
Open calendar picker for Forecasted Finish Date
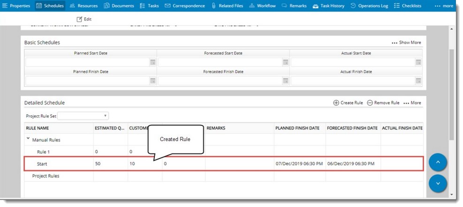click(x=285, y=81)
